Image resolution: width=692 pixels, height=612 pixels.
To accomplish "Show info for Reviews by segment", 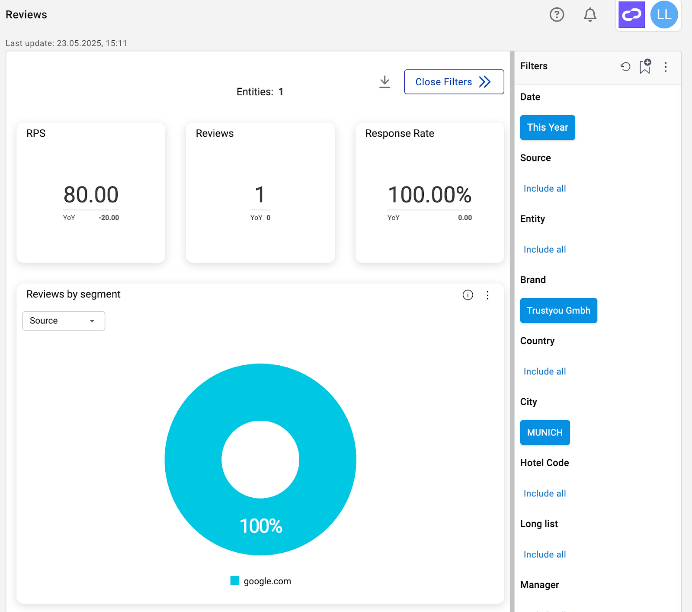I will [468, 295].
